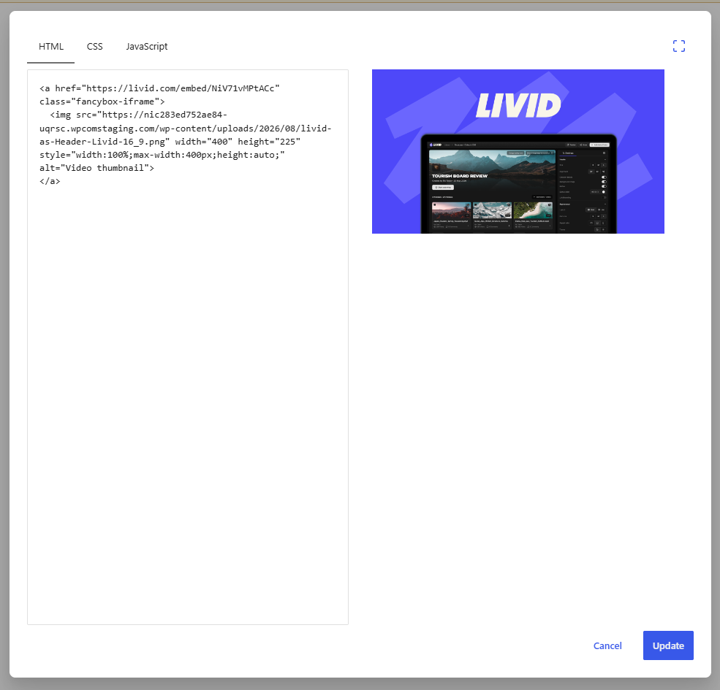Viewport: 720px width, 690px height.
Task: Click the style width:100% code line
Action: [x=162, y=155]
